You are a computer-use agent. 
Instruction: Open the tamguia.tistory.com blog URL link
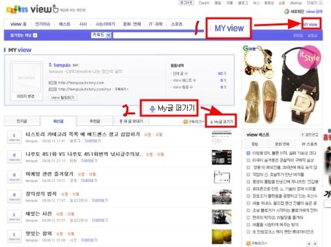click(x=81, y=83)
